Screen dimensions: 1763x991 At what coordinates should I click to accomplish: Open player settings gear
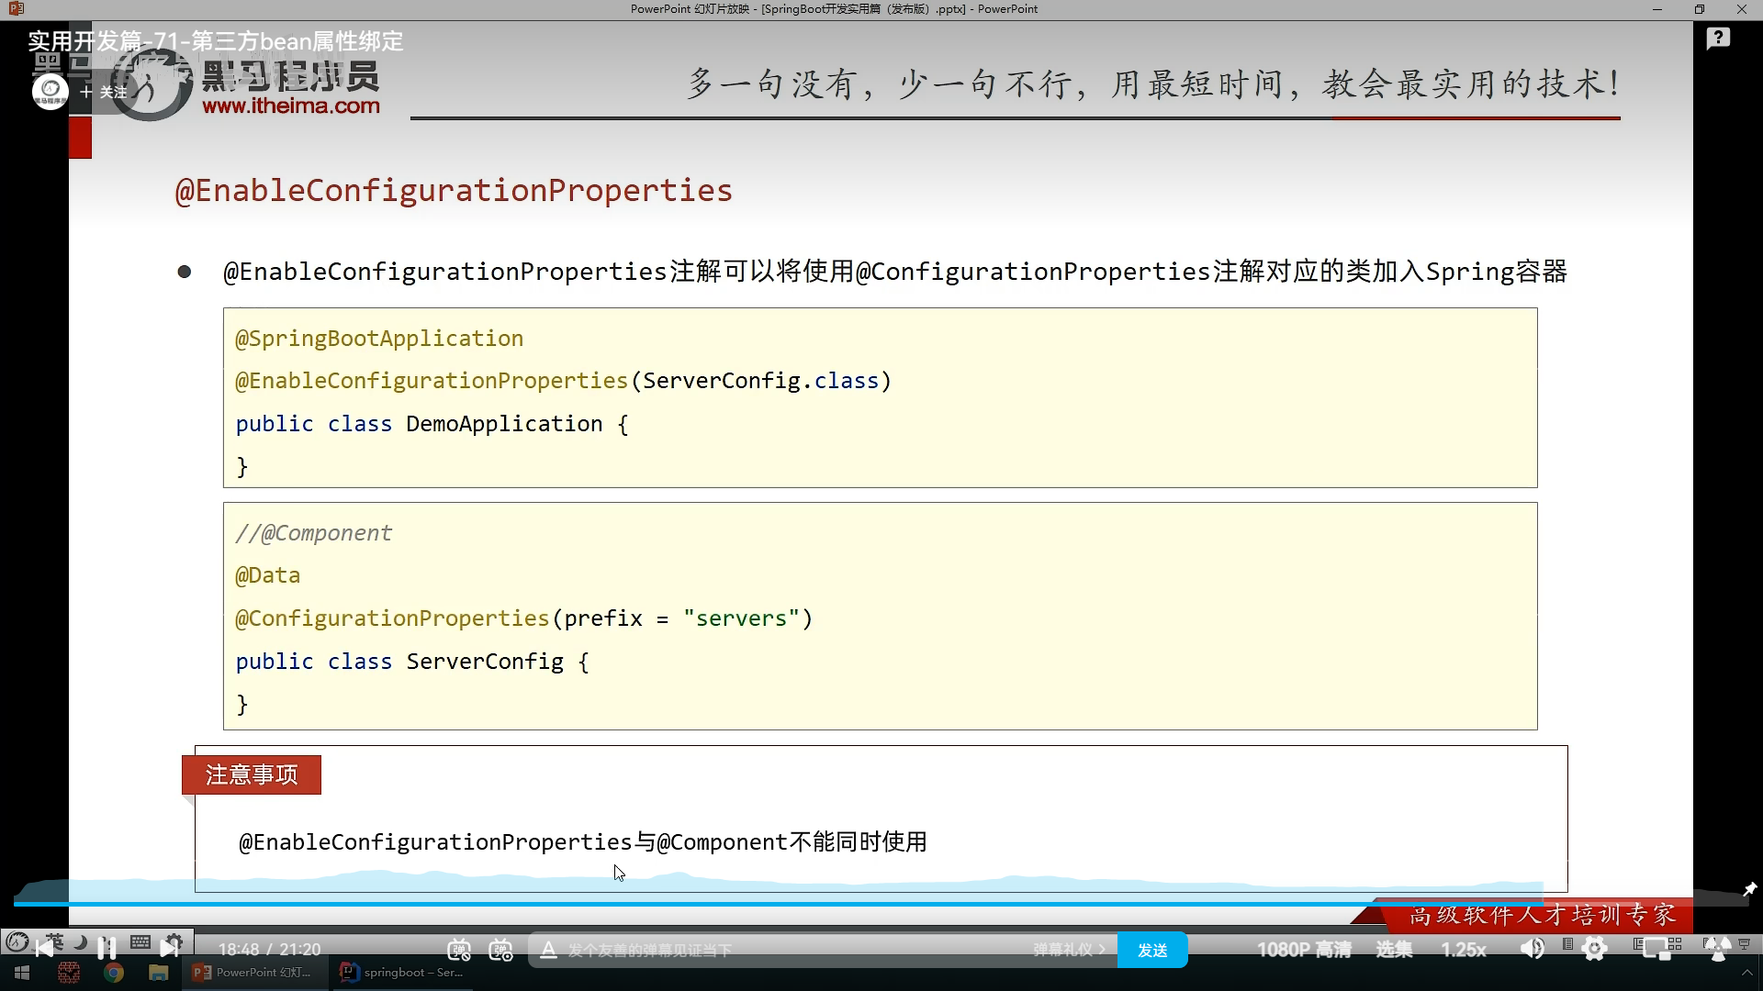(x=1595, y=949)
